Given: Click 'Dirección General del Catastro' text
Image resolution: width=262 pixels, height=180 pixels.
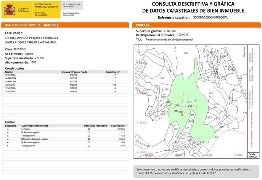Looking at the screenshot, I should [x=71, y=14].
